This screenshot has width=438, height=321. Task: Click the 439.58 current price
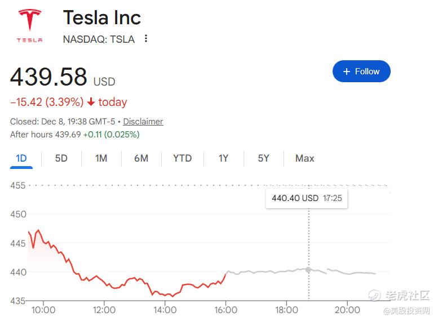point(49,77)
